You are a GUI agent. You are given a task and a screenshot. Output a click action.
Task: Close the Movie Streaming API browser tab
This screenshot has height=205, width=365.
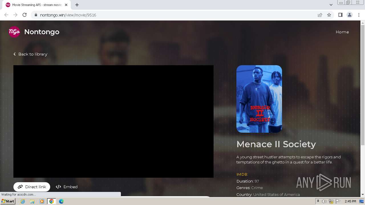pyautogui.click(x=66, y=5)
